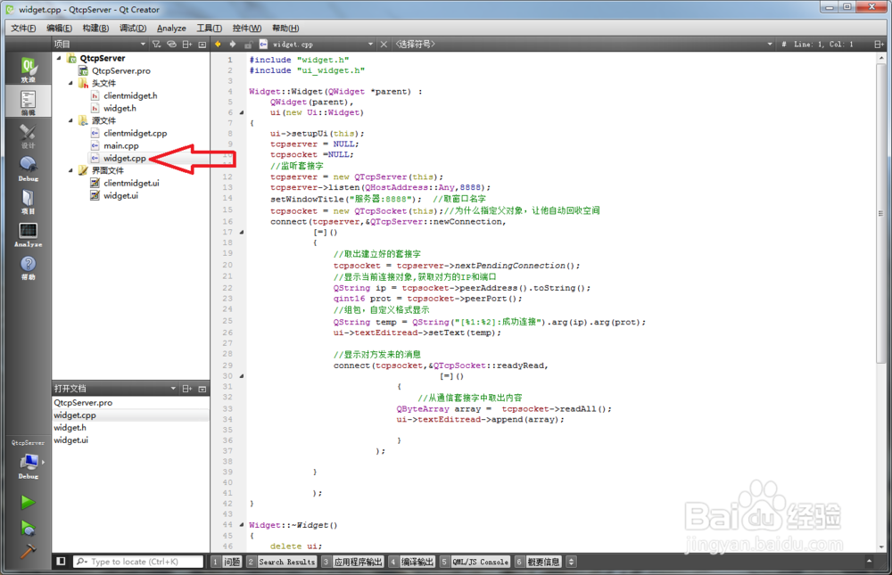The height and width of the screenshot is (575, 892).
Task: Collapse the 头文件 headers folder
Action: click(x=70, y=83)
